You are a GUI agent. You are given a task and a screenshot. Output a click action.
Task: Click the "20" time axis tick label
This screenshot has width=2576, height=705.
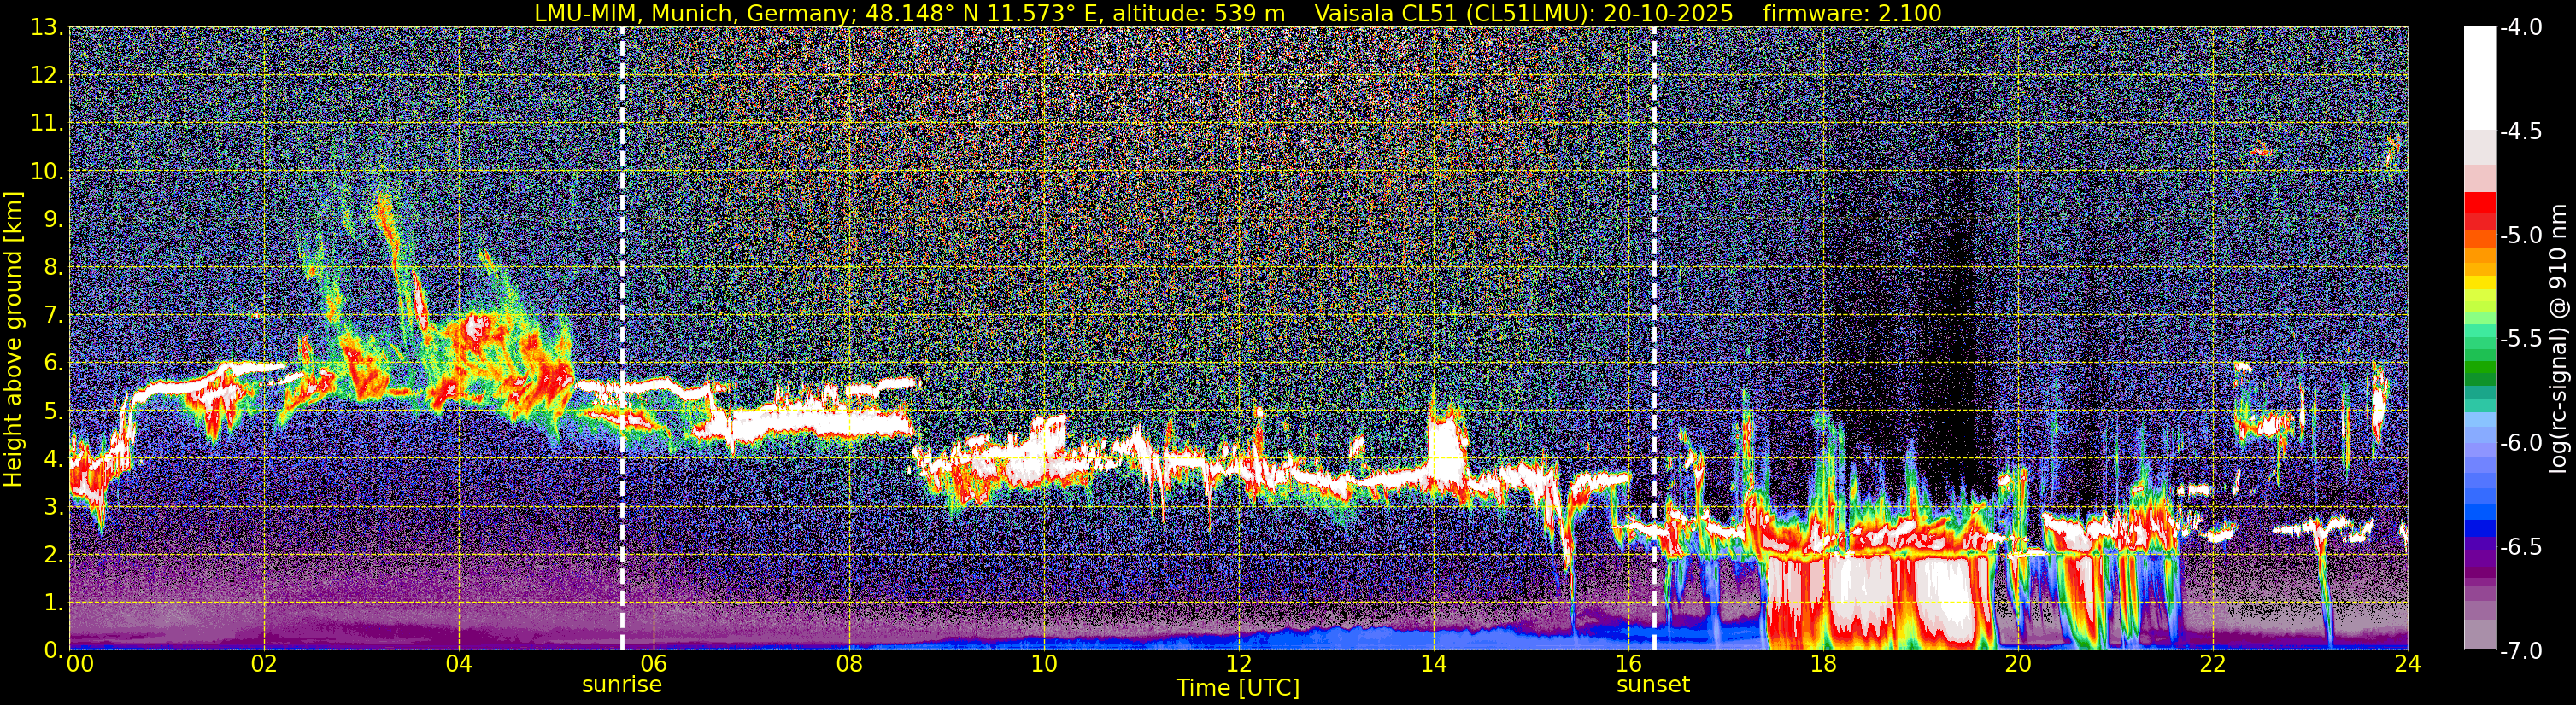click(2018, 663)
